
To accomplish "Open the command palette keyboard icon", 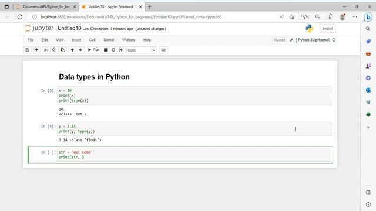I will click(163, 50).
